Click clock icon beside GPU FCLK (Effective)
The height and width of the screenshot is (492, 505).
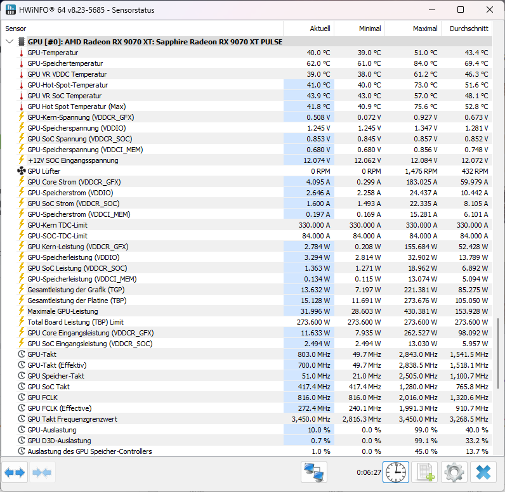pyautogui.click(x=22, y=408)
